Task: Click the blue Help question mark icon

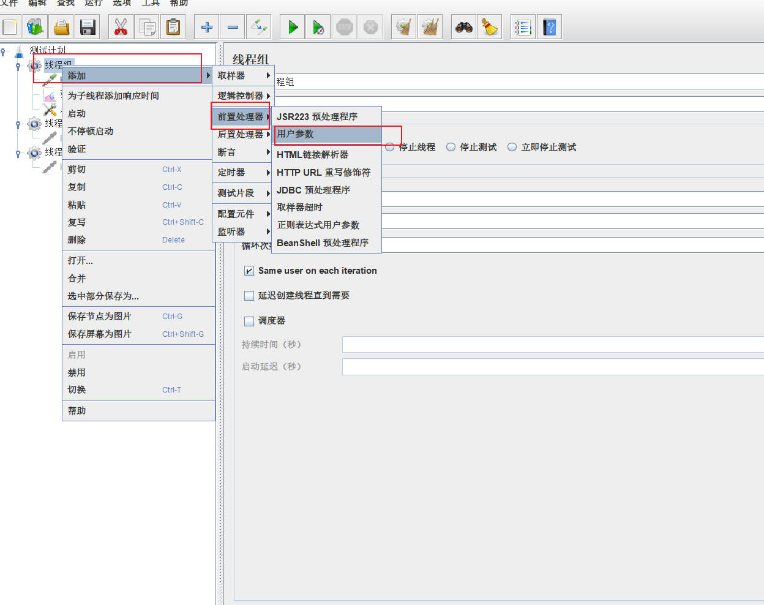Action: tap(549, 27)
